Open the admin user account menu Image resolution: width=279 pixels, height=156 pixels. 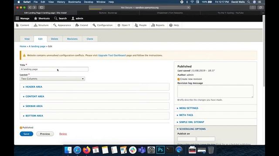point(77,18)
